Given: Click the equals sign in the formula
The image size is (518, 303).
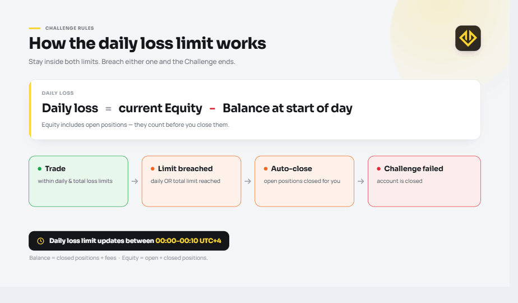Looking at the screenshot, I should tap(108, 108).
